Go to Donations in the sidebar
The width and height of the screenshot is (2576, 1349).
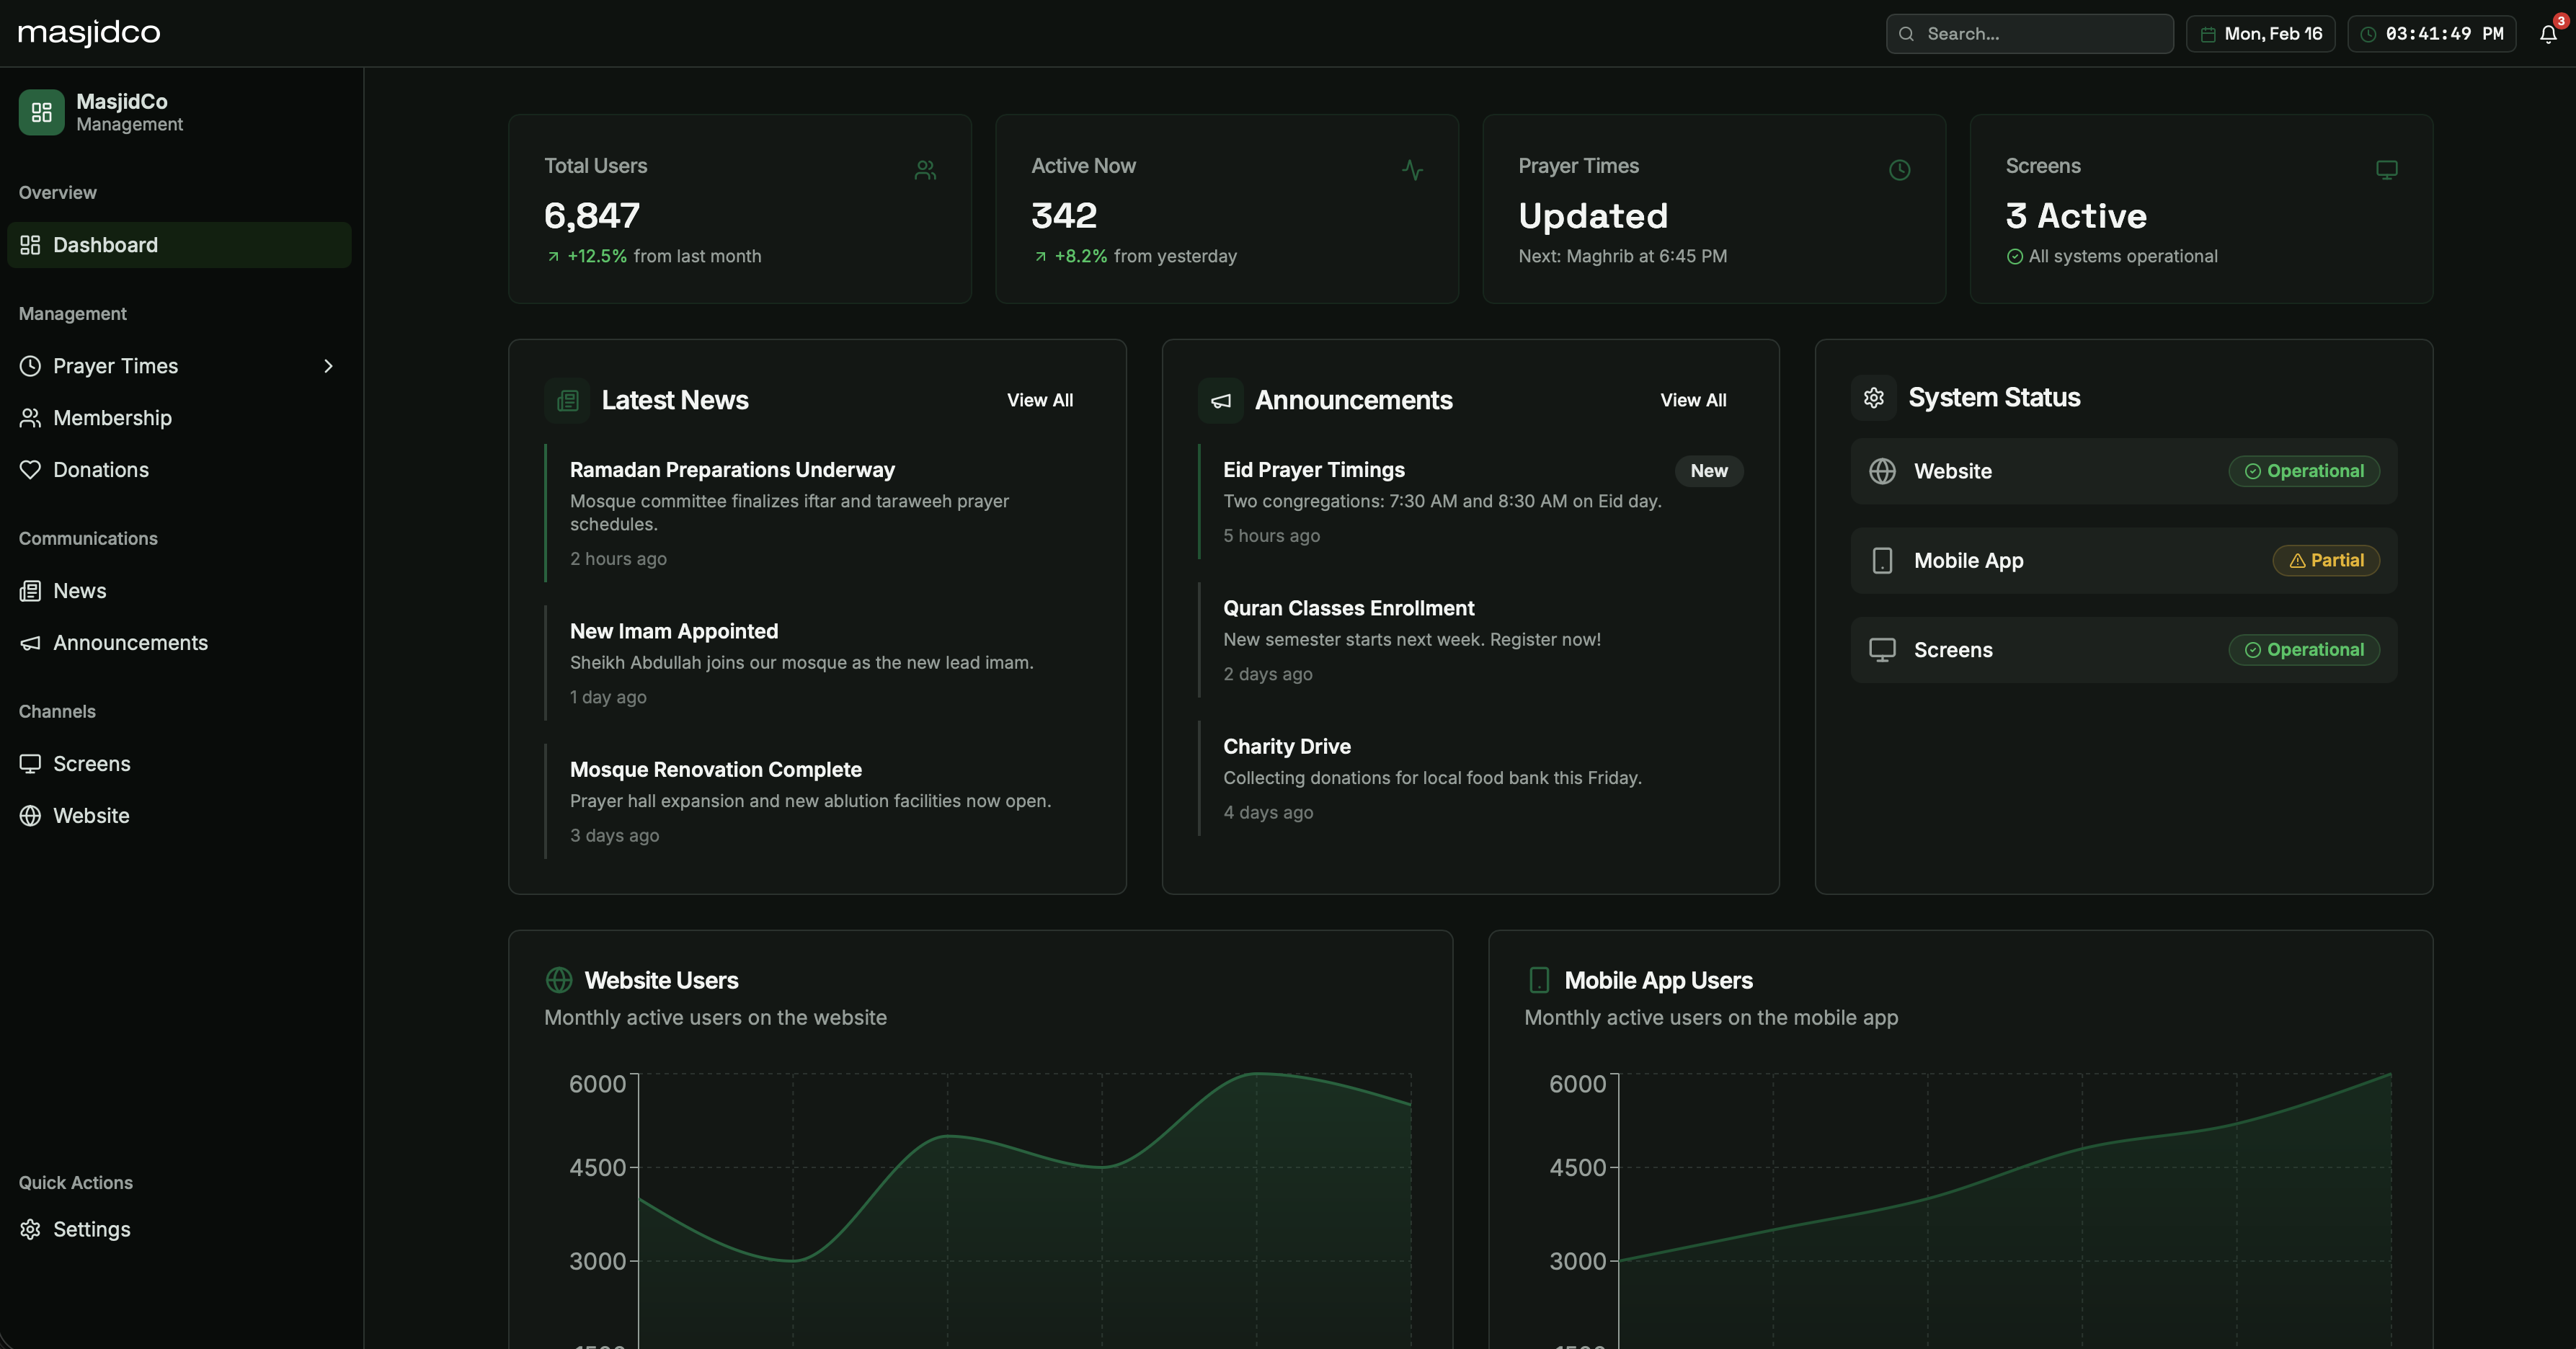[100, 470]
